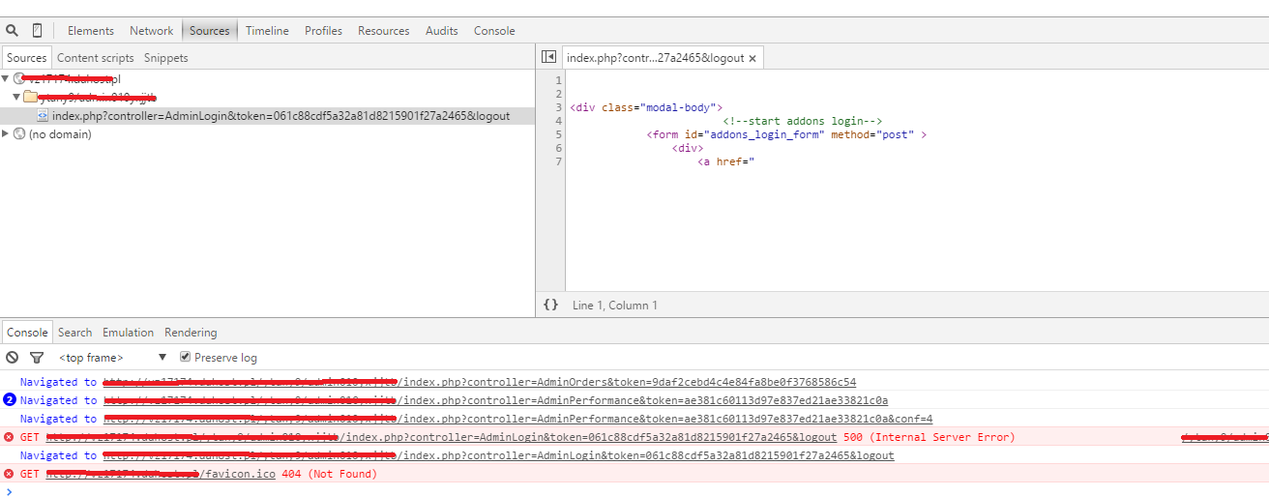Image resolution: width=1269 pixels, height=496 pixels.
Task: Click the favicon.ico 404 request link
Action: coord(161,474)
